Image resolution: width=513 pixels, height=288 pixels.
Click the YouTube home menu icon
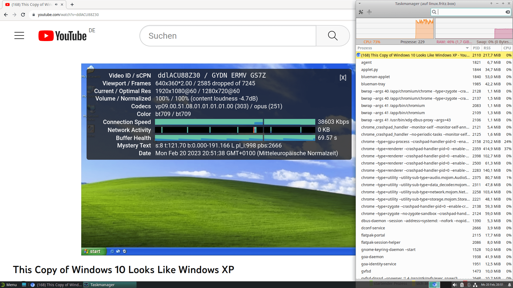coord(20,35)
